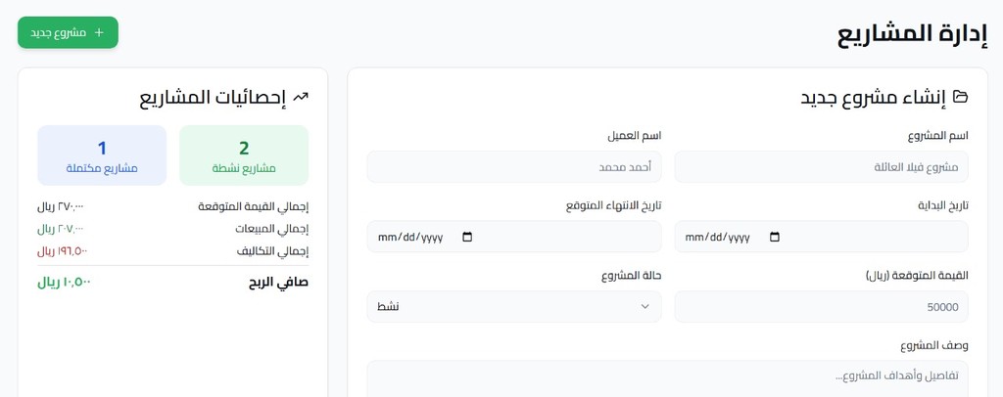Expand the حالة المشروع dropdown
Screen dimensions: 1003x397
click(x=513, y=306)
